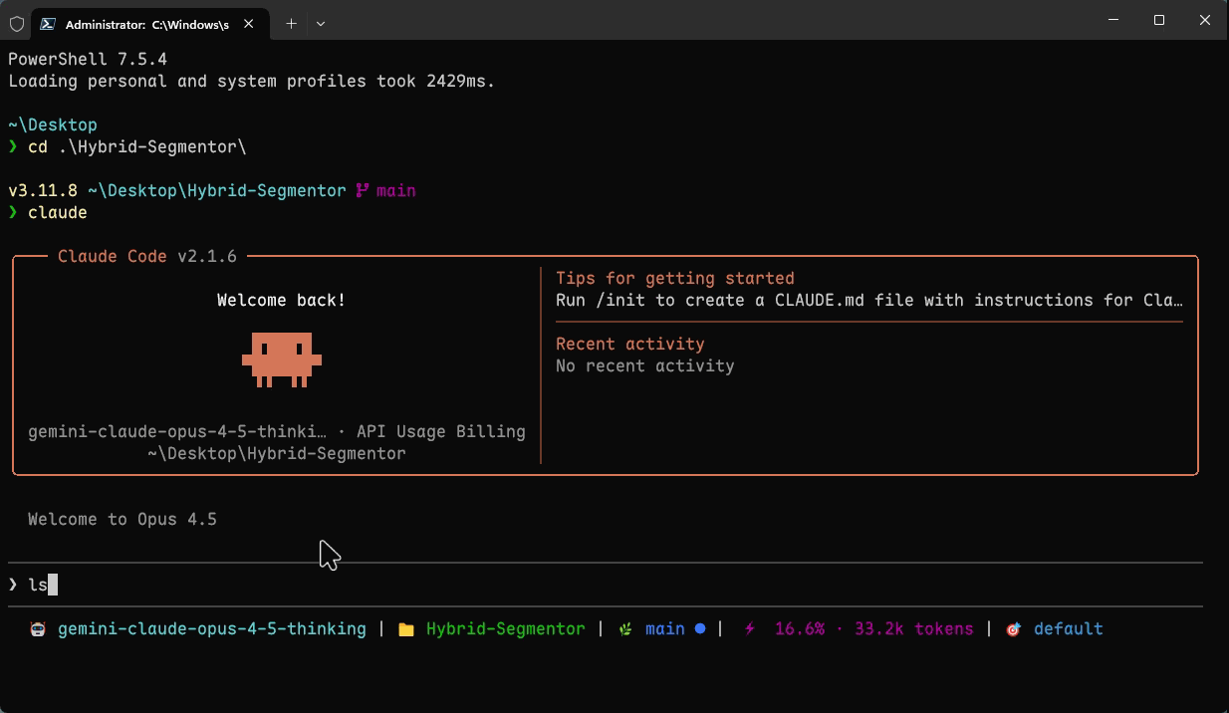1229x713 pixels.
Task: Click the blue dot after main in the status line
Action: tap(700, 628)
